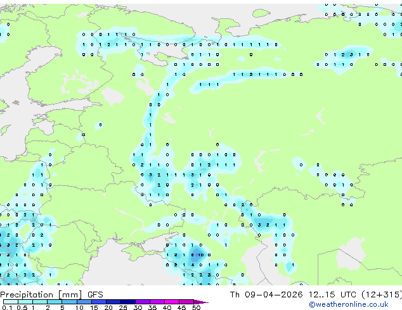Click the '45' legend scale label
Viewport: 402px width, 310px height.
181,307
